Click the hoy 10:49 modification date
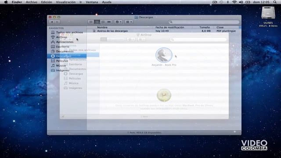This screenshot has width=281, height=158. click(162, 31)
